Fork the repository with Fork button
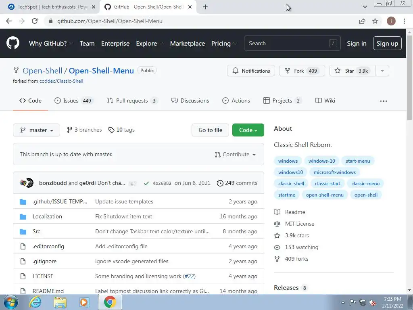 tap(302, 71)
